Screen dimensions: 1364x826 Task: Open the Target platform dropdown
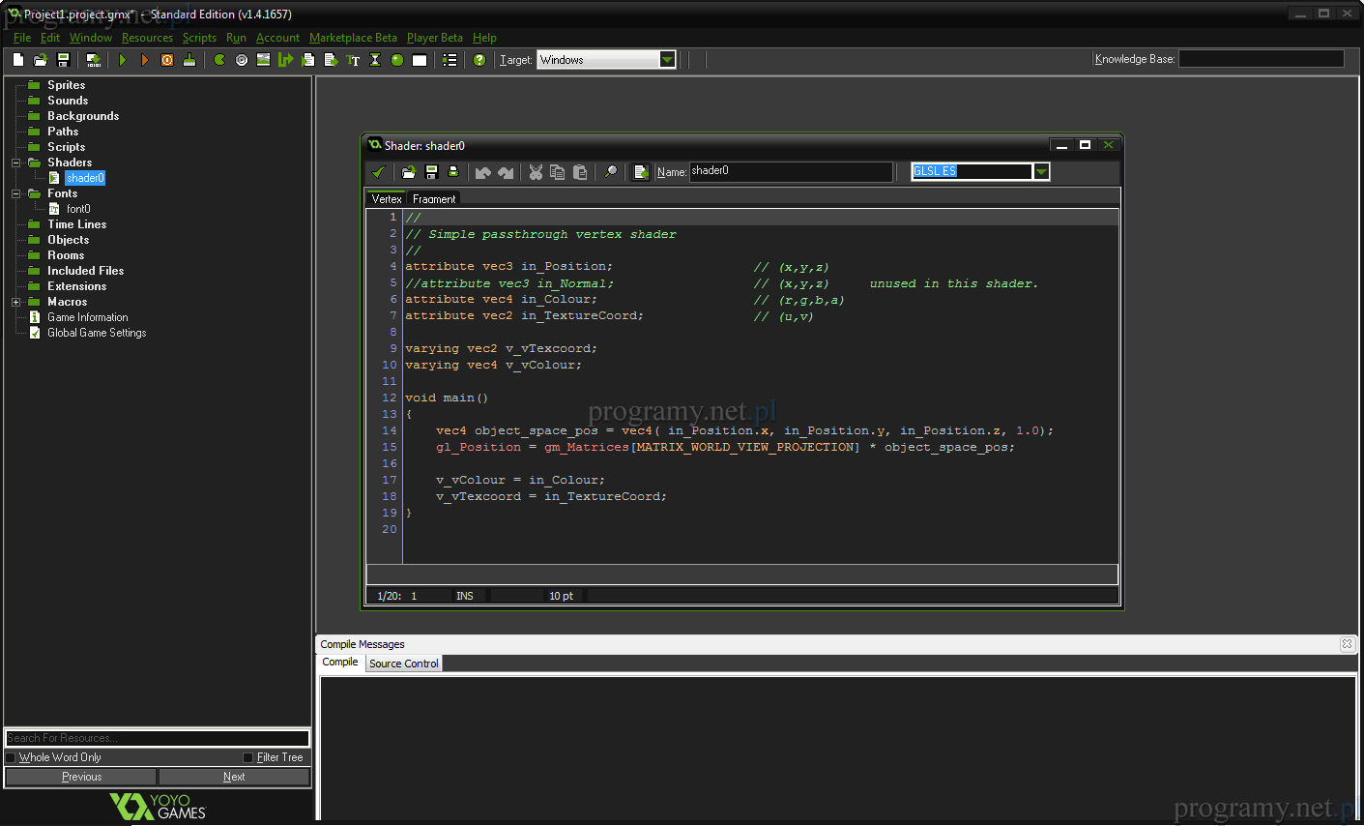point(667,60)
